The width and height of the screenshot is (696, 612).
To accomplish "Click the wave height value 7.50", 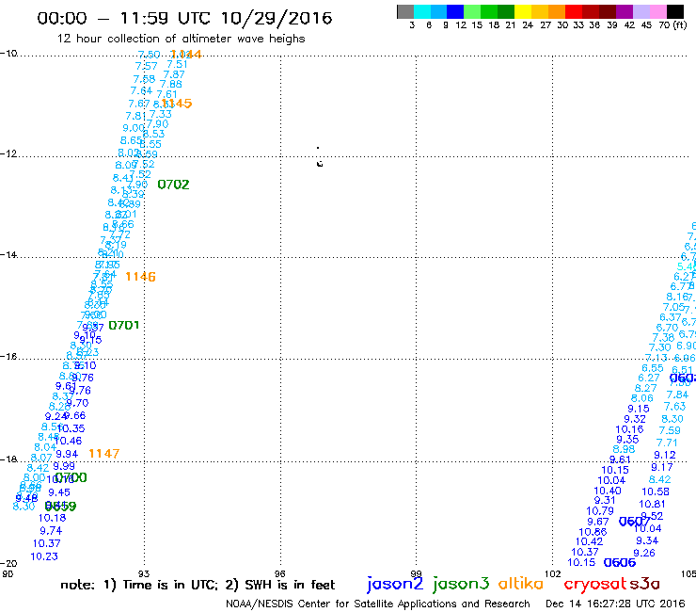I will point(149,55).
